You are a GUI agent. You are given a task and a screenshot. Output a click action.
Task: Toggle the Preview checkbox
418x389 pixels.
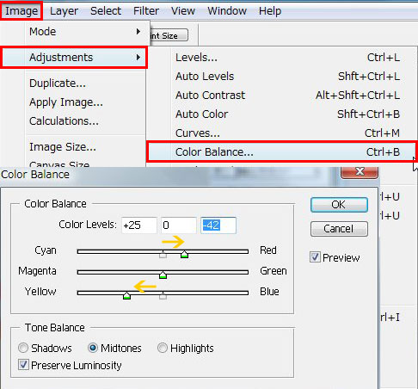point(315,257)
